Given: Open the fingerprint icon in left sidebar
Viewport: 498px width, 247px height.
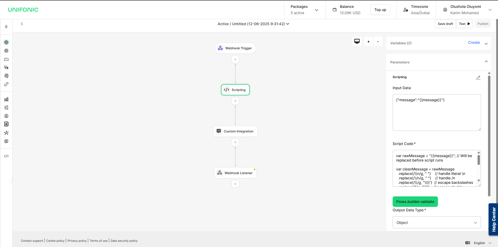Looking at the screenshot, I should 6,76.
